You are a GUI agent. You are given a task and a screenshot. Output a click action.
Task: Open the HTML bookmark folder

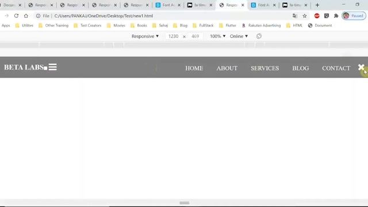point(294,25)
